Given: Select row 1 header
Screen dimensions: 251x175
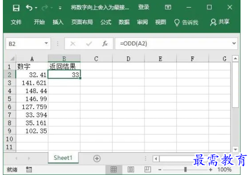Looking at the screenshot, I should point(10,66).
